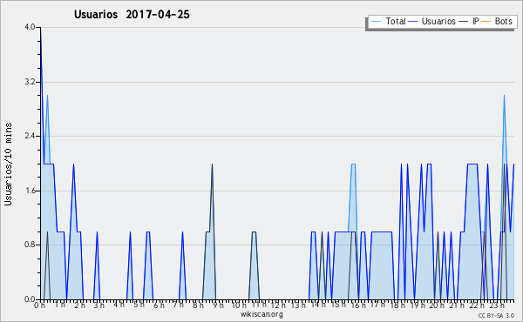Click the y-axis label 'Usuarios/10 mins'
This screenshot has width=523, height=322.
coord(8,164)
